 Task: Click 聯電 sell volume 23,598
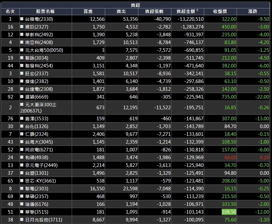point(130,188)
